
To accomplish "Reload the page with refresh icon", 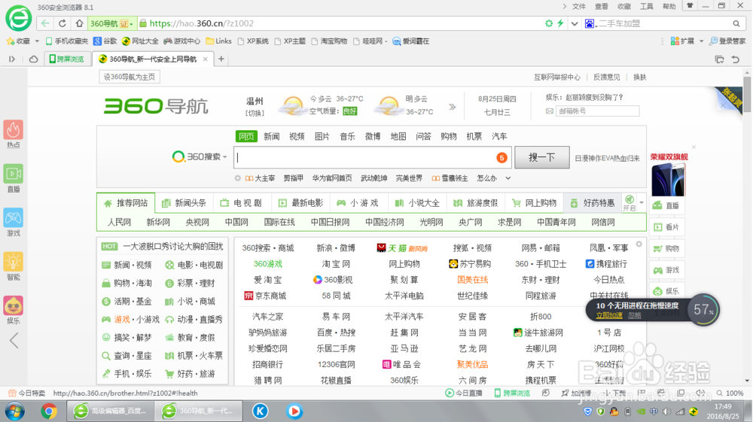I will (62, 23).
